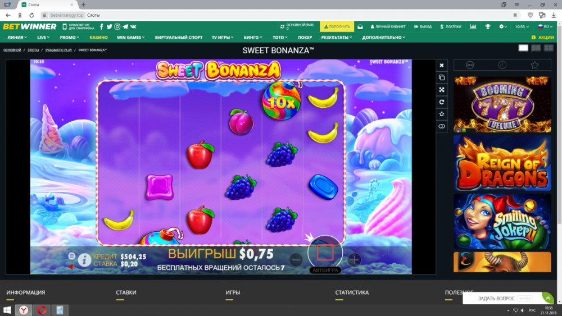Close the Sweet Bonanza game window
The image size is (562, 316).
(442, 65)
